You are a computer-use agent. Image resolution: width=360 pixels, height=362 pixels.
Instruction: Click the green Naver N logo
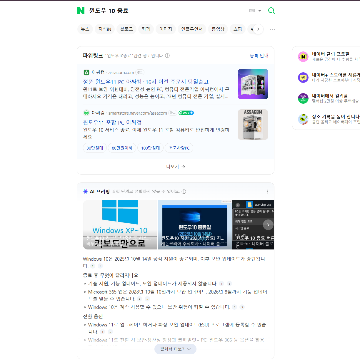pos(81,11)
